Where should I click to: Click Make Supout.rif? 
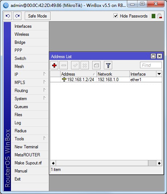tap(30, 163)
